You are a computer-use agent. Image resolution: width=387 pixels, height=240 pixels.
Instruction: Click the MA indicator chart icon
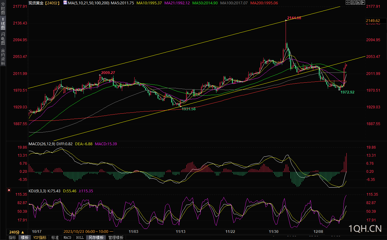(x=65, y=2)
